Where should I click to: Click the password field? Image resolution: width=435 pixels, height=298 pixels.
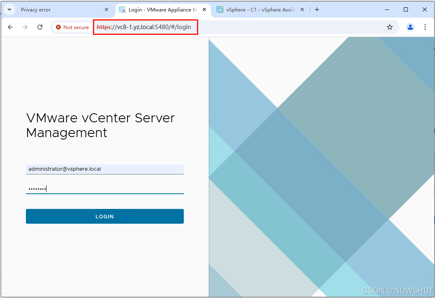click(105, 189)
